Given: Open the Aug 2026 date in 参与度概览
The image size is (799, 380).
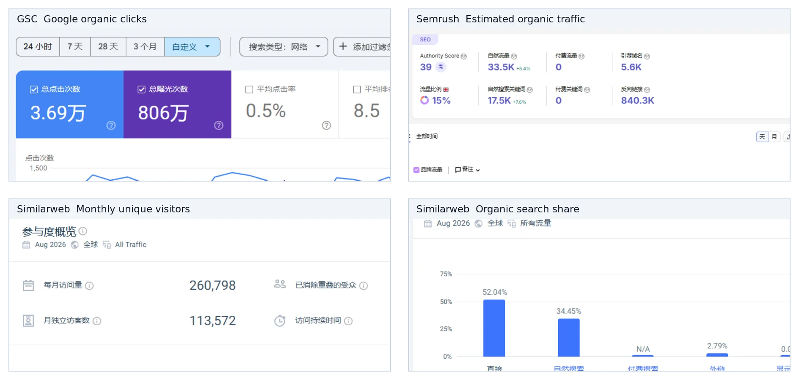Looking at the screenshot, I should [50, 244].
